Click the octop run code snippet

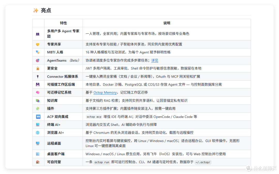102,162
